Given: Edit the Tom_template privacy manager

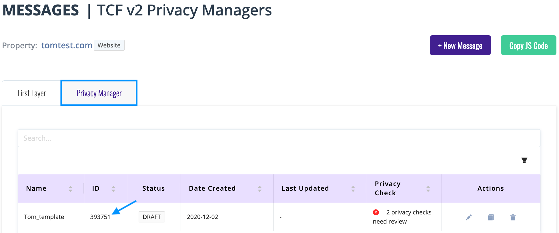Looking at the screenshot, I should pyautogui.click(x=469, y=217).
